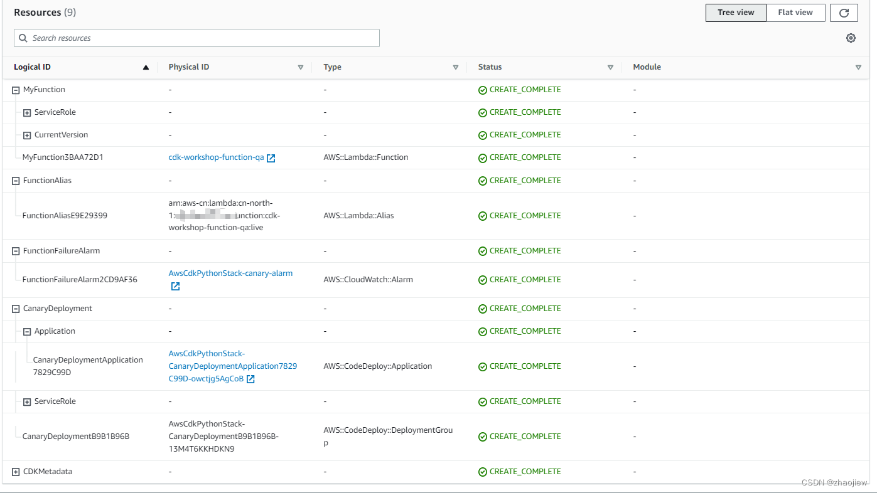The image size is (877, 493).
Task: Open external link icon for CanaryDeploymentApplication
Action: pos(250,379)
